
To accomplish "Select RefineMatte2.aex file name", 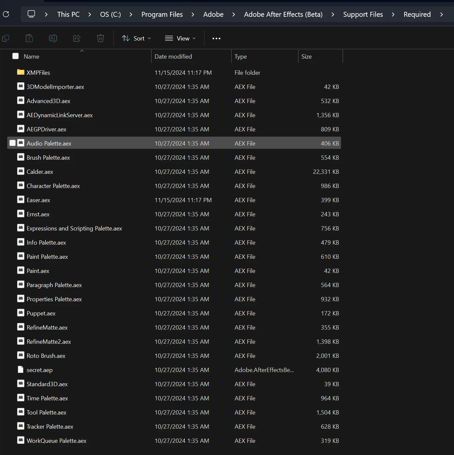I will pos(49,341).
